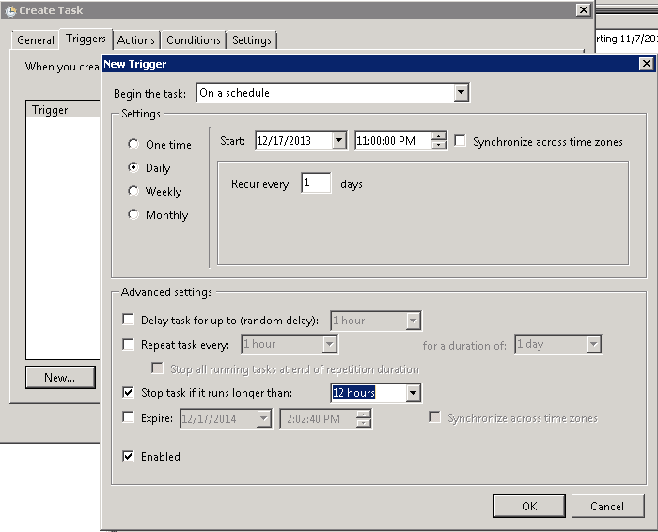The image size is (658, 532).
Task: Uncheck 'Stop task if it runs longer than'
Action: coord(129,393)
